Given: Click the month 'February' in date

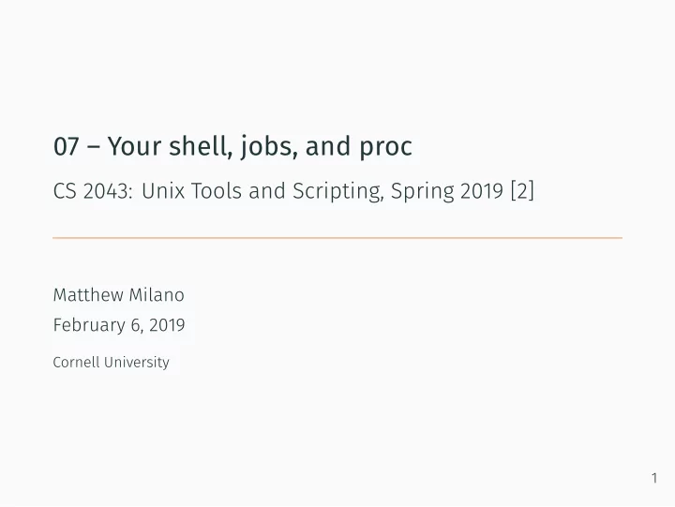Looking at the screenshot, I should coord(89,325).
